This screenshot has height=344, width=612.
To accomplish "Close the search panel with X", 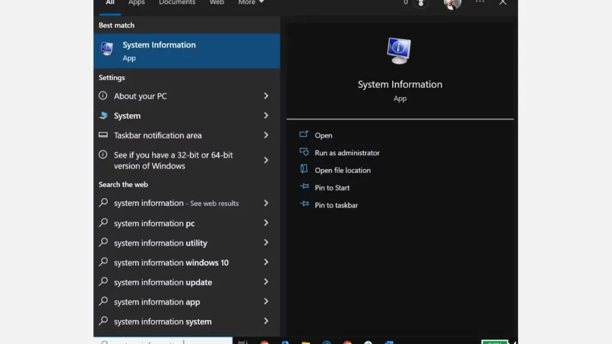I will pyautogui.click(x=503, y=3).
